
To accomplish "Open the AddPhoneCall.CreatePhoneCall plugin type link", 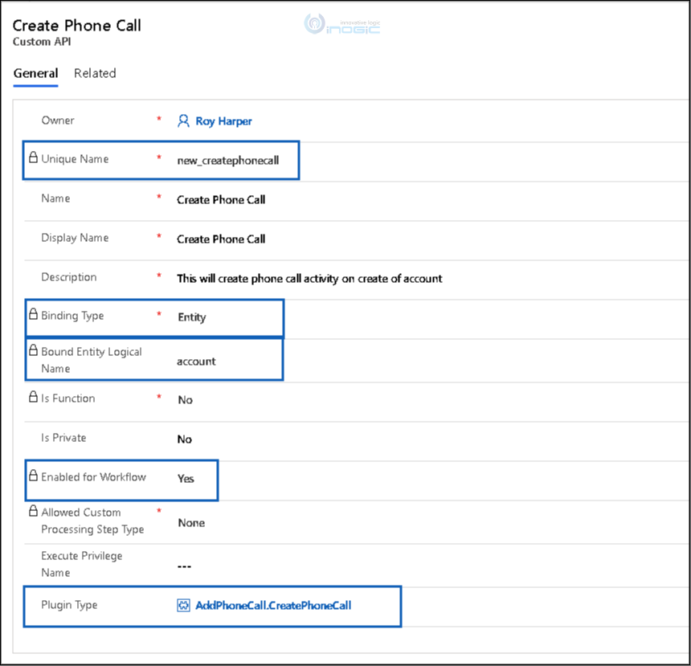I will (x=273, y=606).
